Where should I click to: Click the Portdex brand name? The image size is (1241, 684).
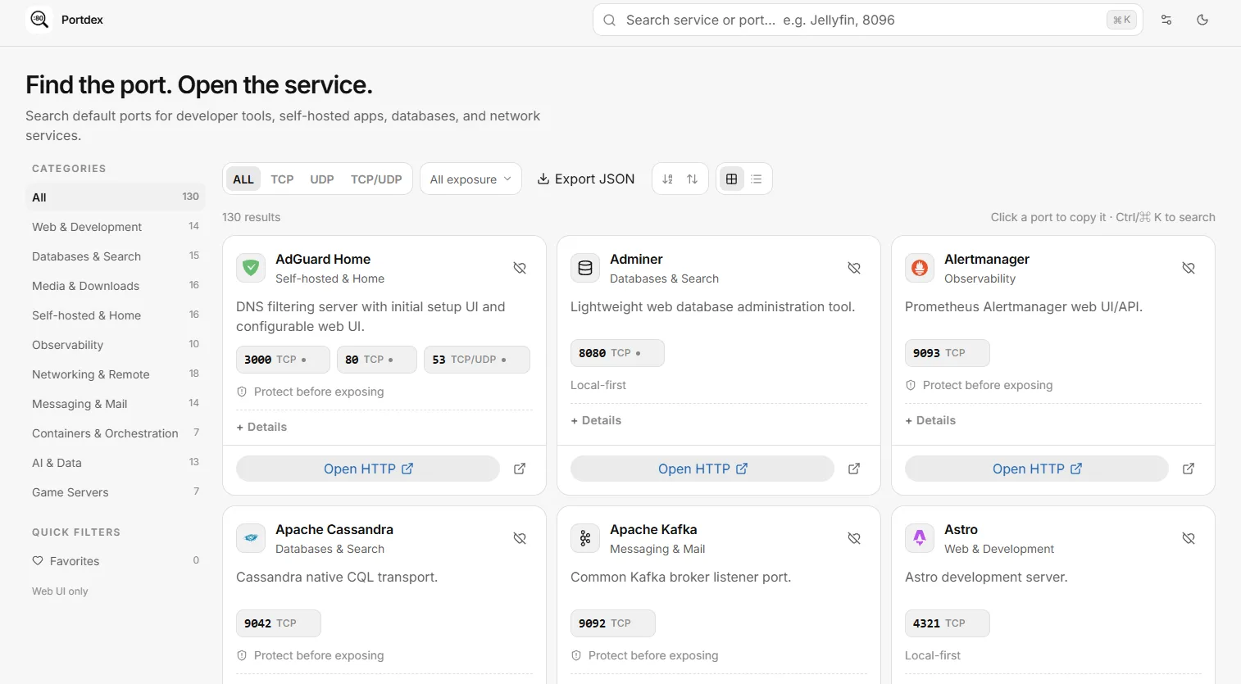point(82,20)
